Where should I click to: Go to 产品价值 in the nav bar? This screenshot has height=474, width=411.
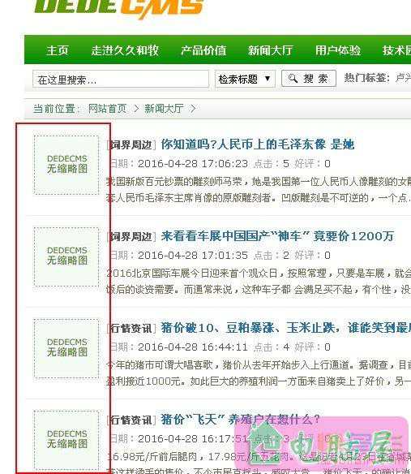(203, 50)
